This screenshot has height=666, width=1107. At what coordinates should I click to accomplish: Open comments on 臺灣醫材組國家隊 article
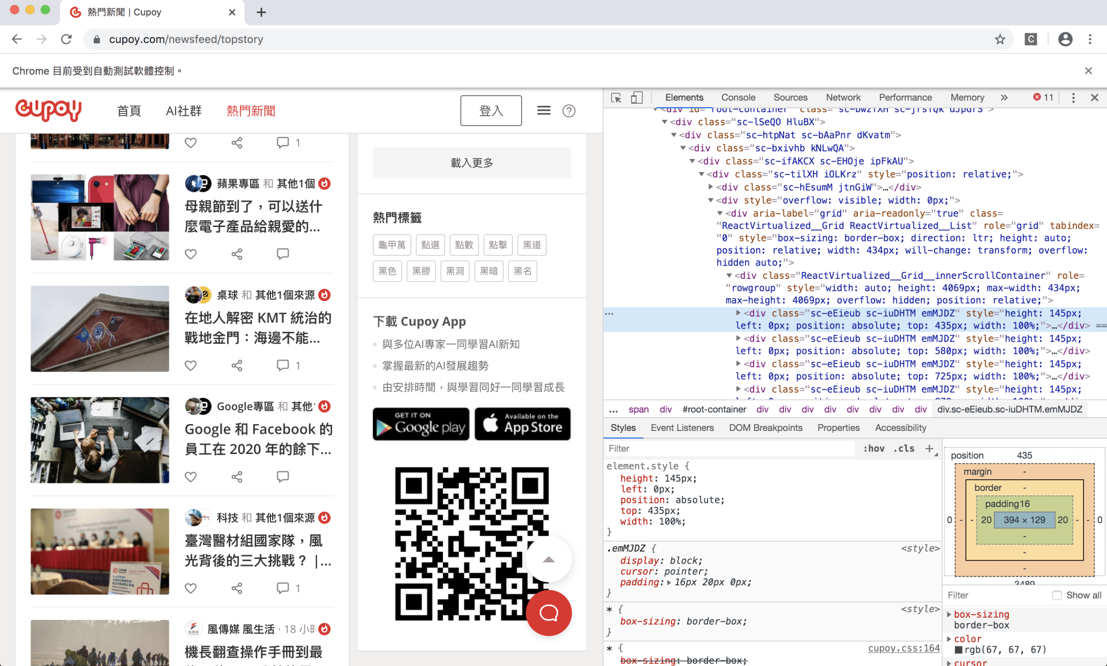pos(283,588)
